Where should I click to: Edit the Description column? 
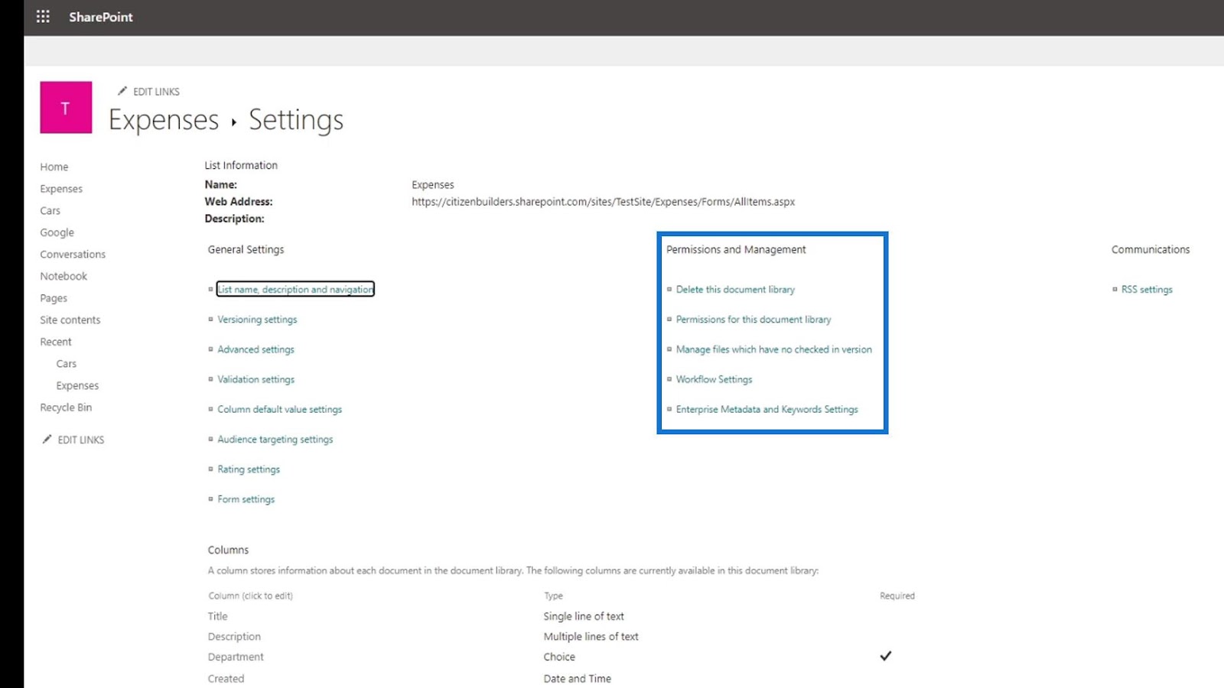(234, 637)
